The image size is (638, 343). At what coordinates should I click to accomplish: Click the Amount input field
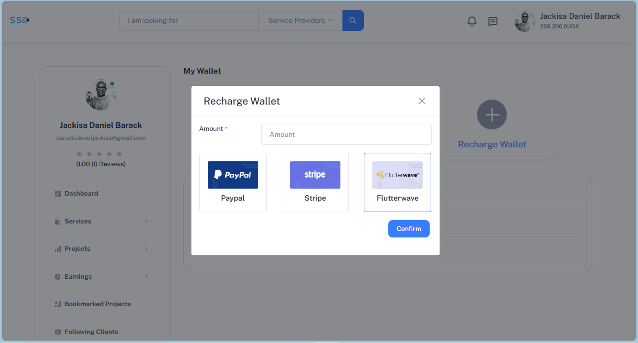click(346, 134)
